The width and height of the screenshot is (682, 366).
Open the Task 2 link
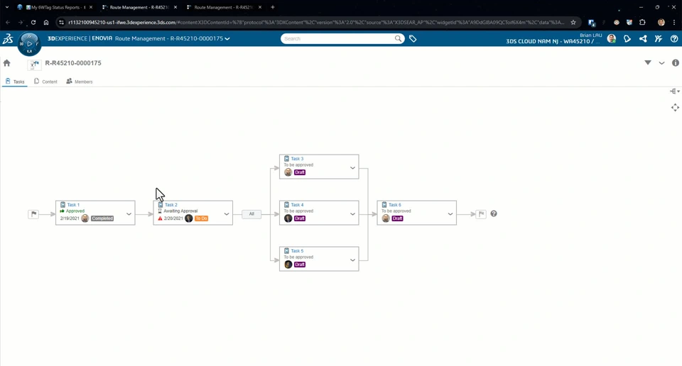(171, 205)
